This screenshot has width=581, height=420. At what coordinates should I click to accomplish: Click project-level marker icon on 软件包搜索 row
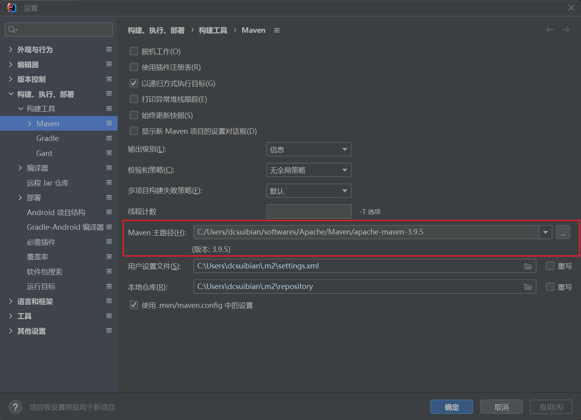pos(109,272)
